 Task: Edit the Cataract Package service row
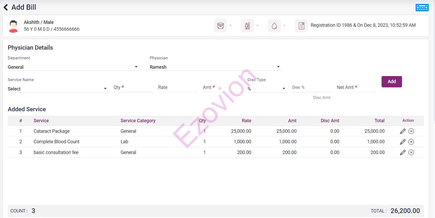[x=403, y=131]
